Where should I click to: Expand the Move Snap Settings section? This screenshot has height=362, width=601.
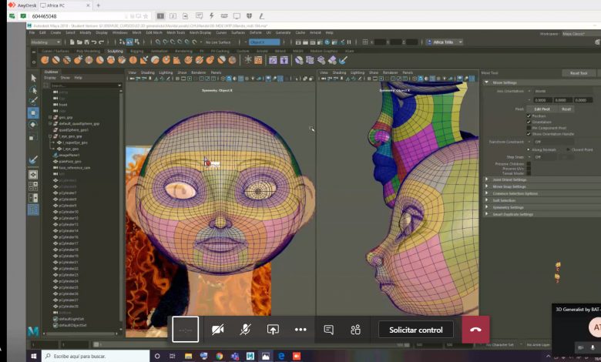pyautogui.click(x=487, y=186)
